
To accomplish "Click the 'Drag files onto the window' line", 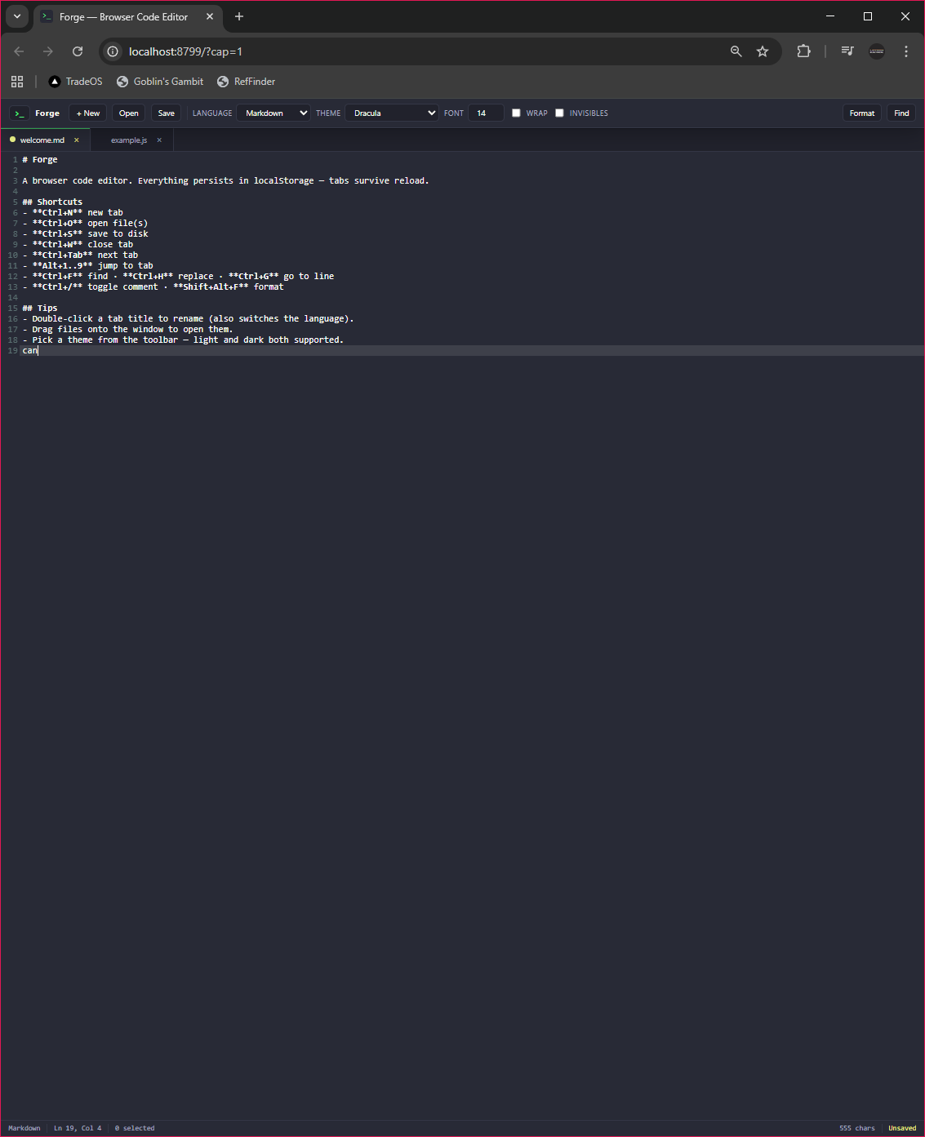I will pyautogui.click(x=127, y=329).
